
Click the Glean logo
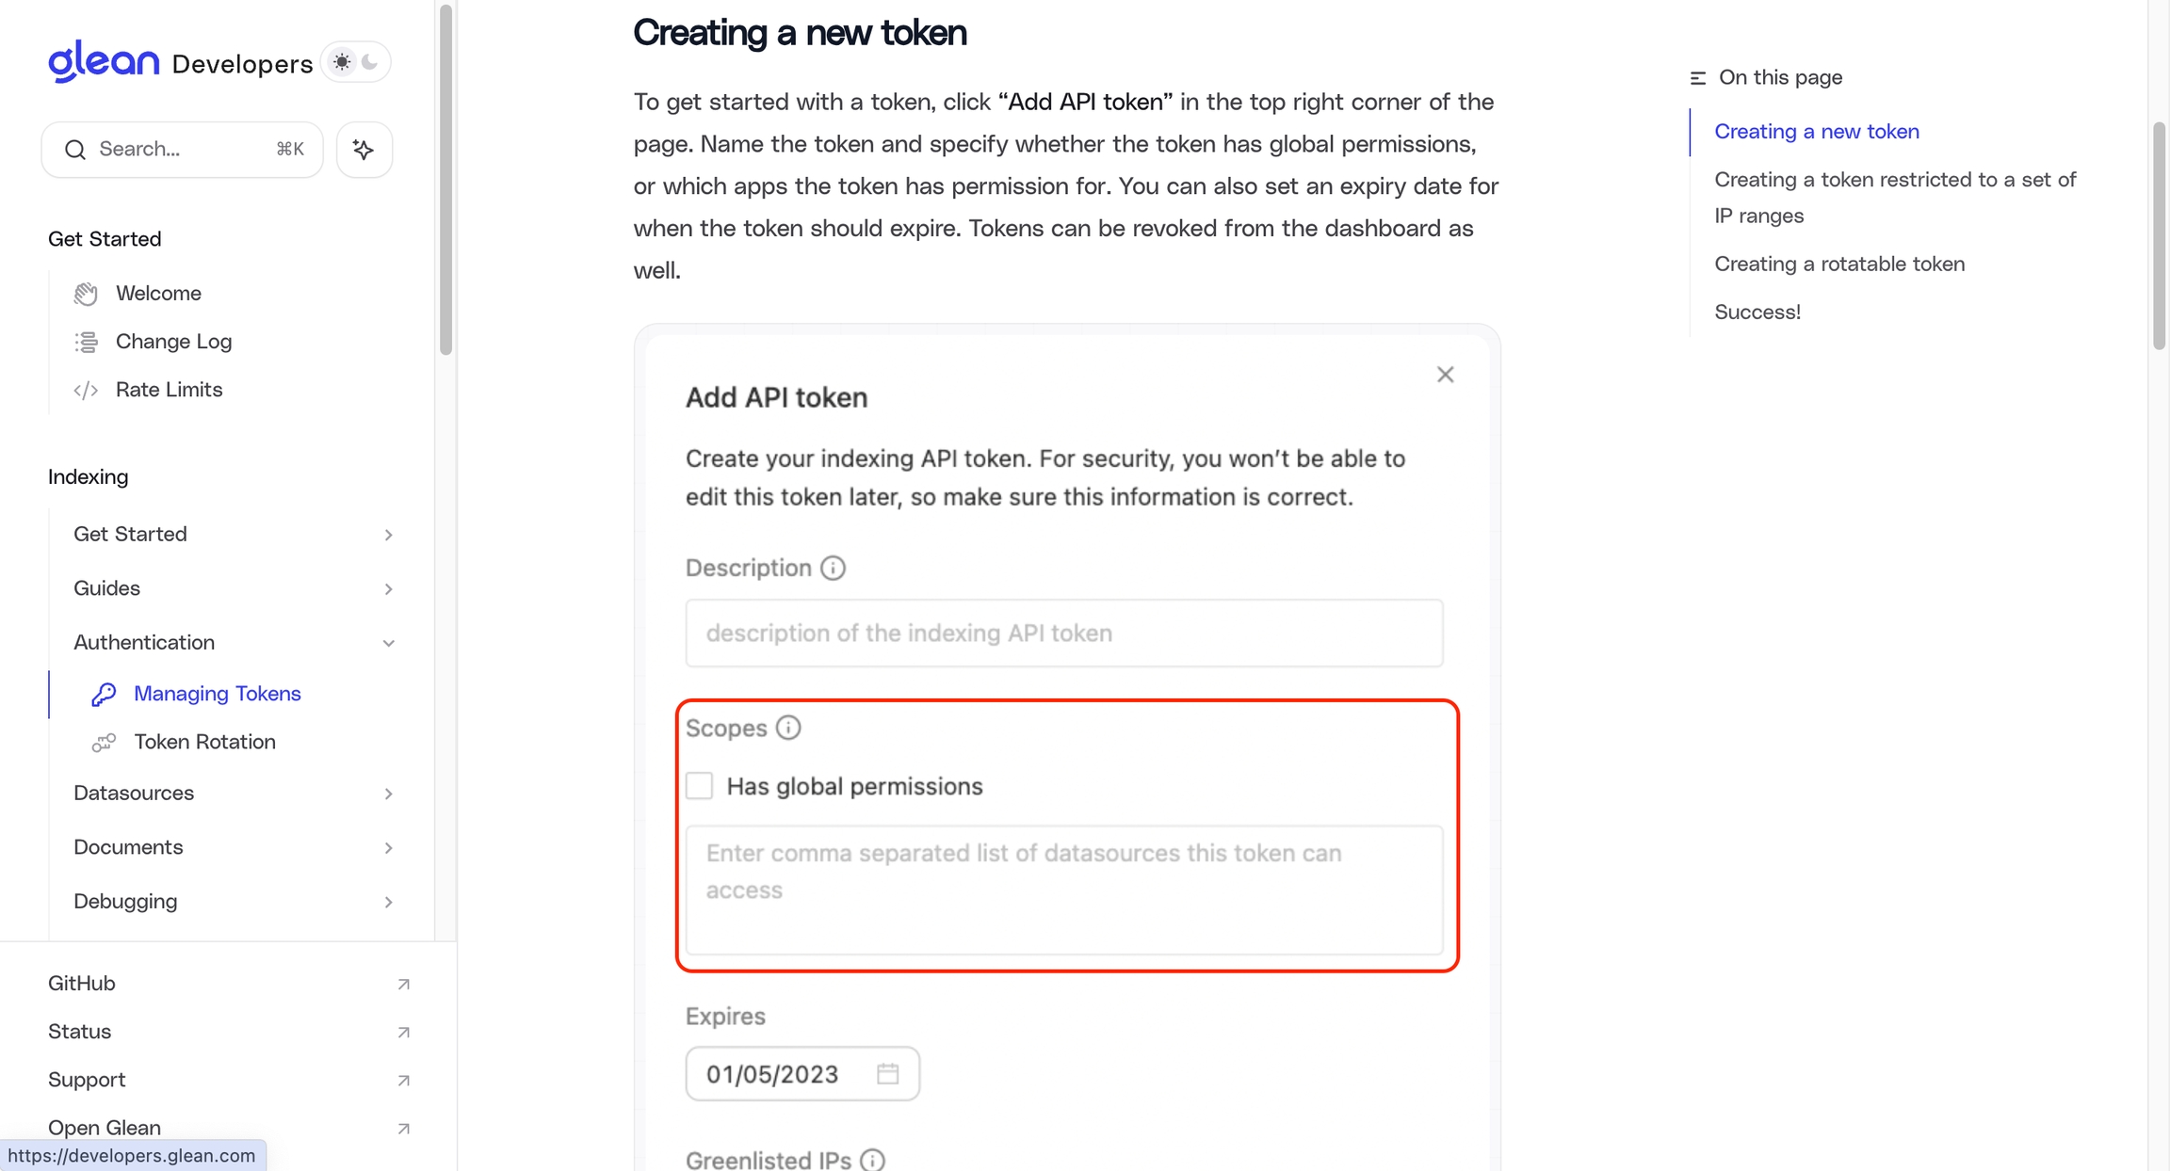(x=104, y=62)
